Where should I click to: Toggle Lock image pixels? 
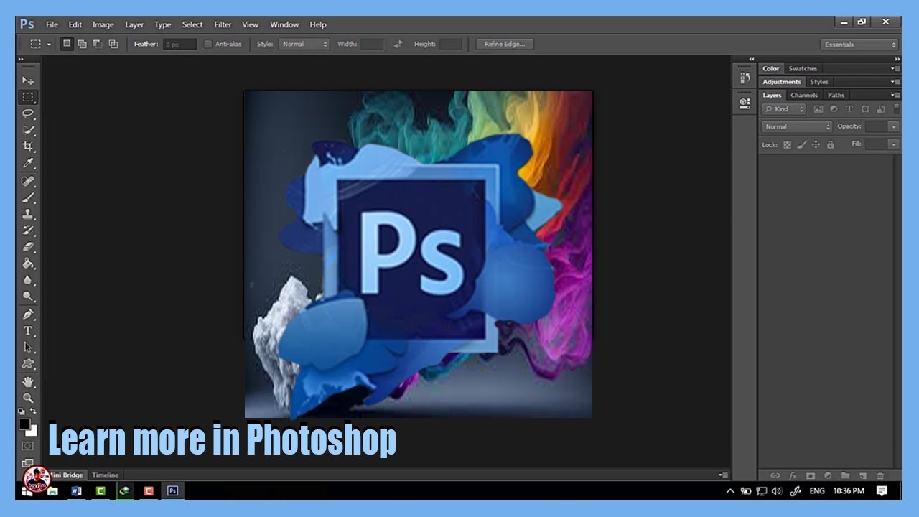coord(802,144)
